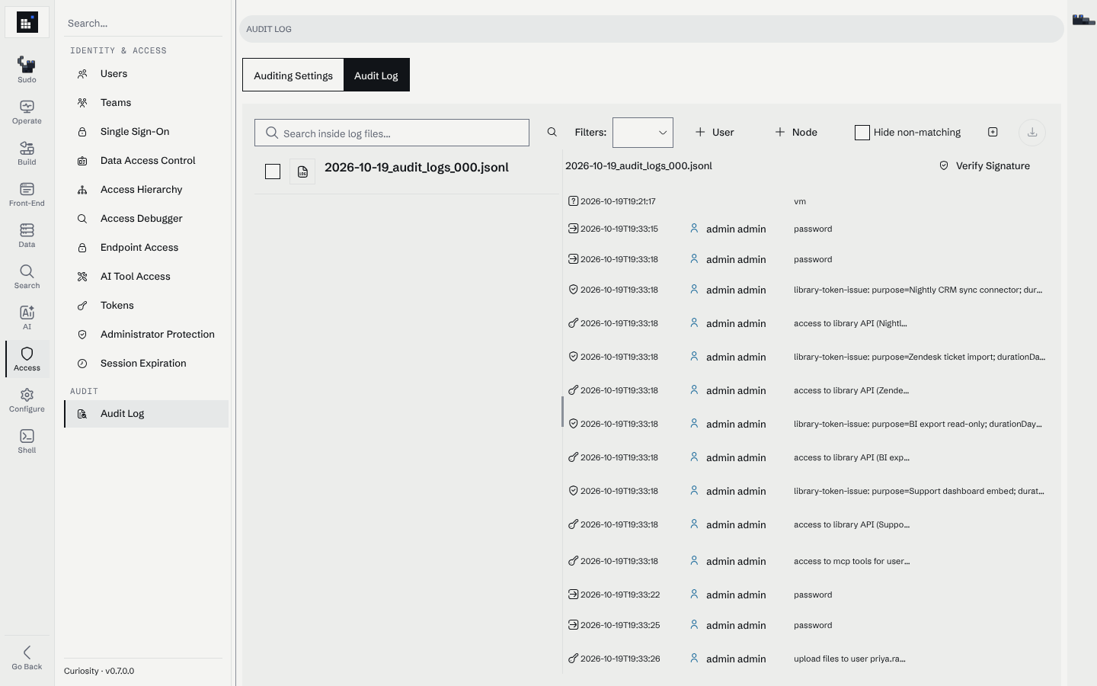
Task: Add a User filter
Action: pos(715,133)
